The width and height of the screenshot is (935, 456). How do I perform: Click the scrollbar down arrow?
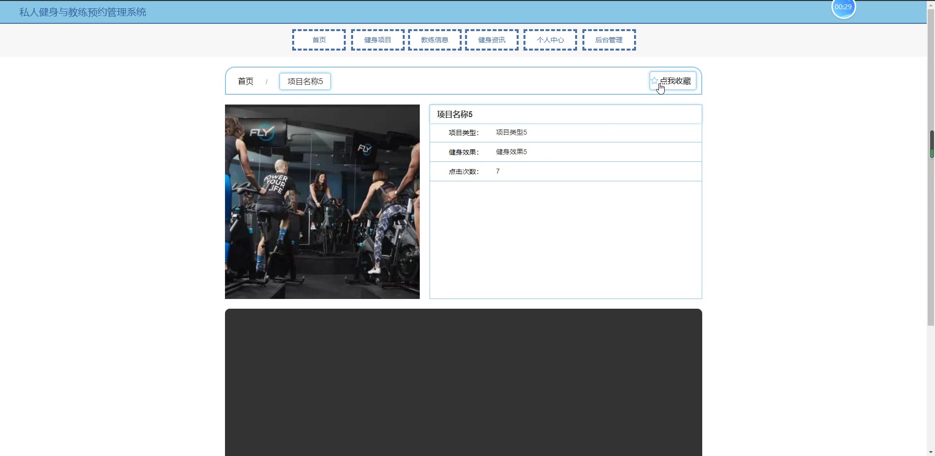931,452
